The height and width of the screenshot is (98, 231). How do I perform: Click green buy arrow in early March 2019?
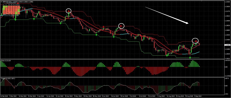coord(15,19)
